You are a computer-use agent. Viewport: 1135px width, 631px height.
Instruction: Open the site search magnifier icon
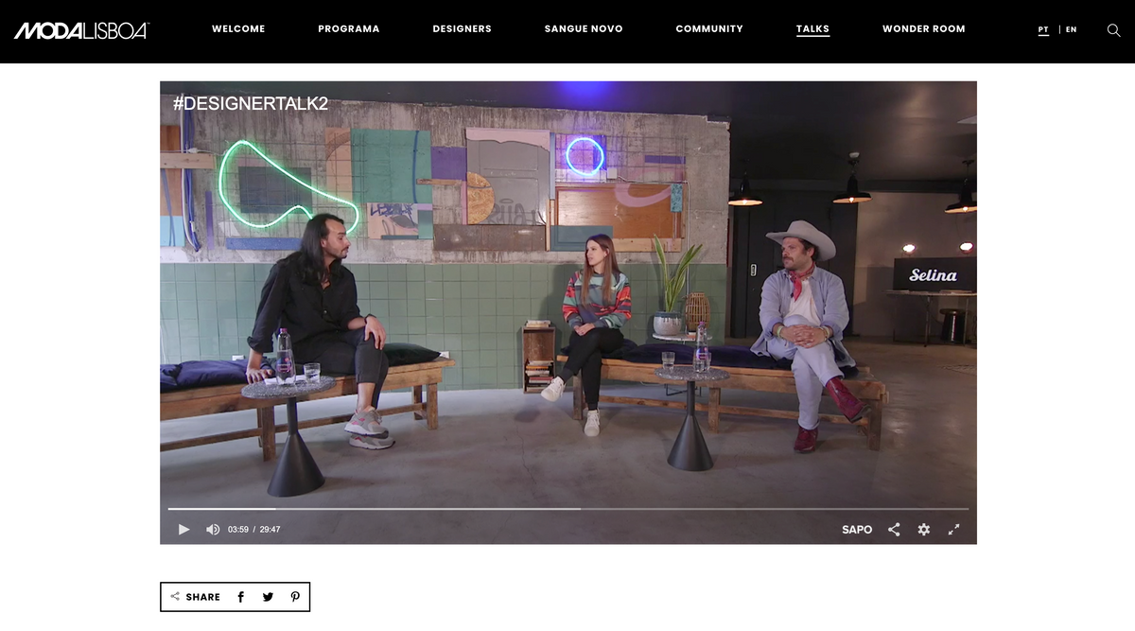(1113, 30)
